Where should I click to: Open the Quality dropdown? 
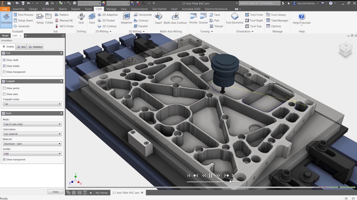32,154
